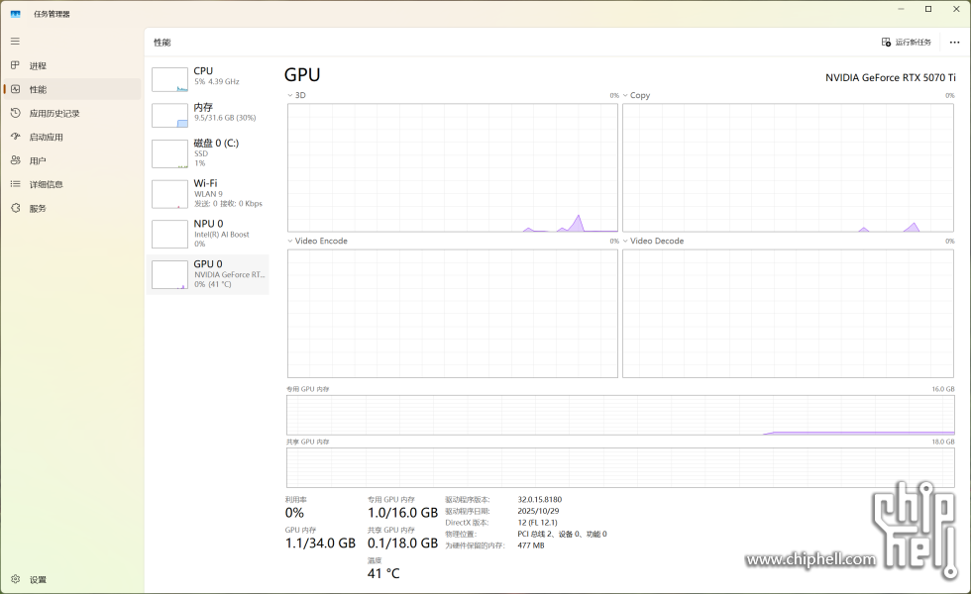Click the hamburger navigation menu icon
This screenshot has width=971, height=594.
click(15, 41)
